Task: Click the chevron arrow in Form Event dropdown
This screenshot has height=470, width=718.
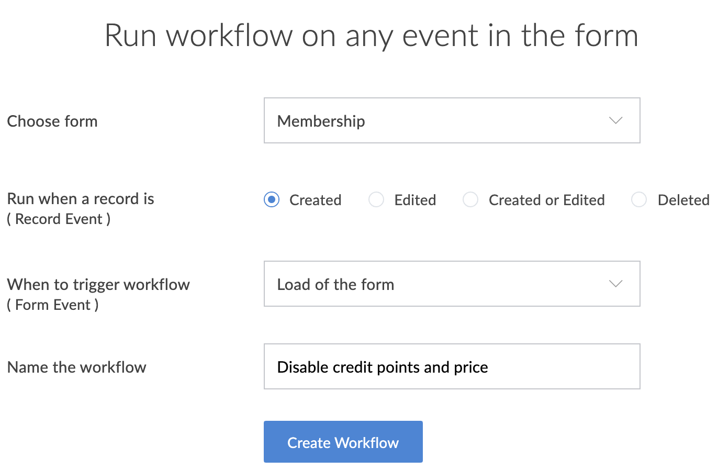Action: click(x=615, y=284)
